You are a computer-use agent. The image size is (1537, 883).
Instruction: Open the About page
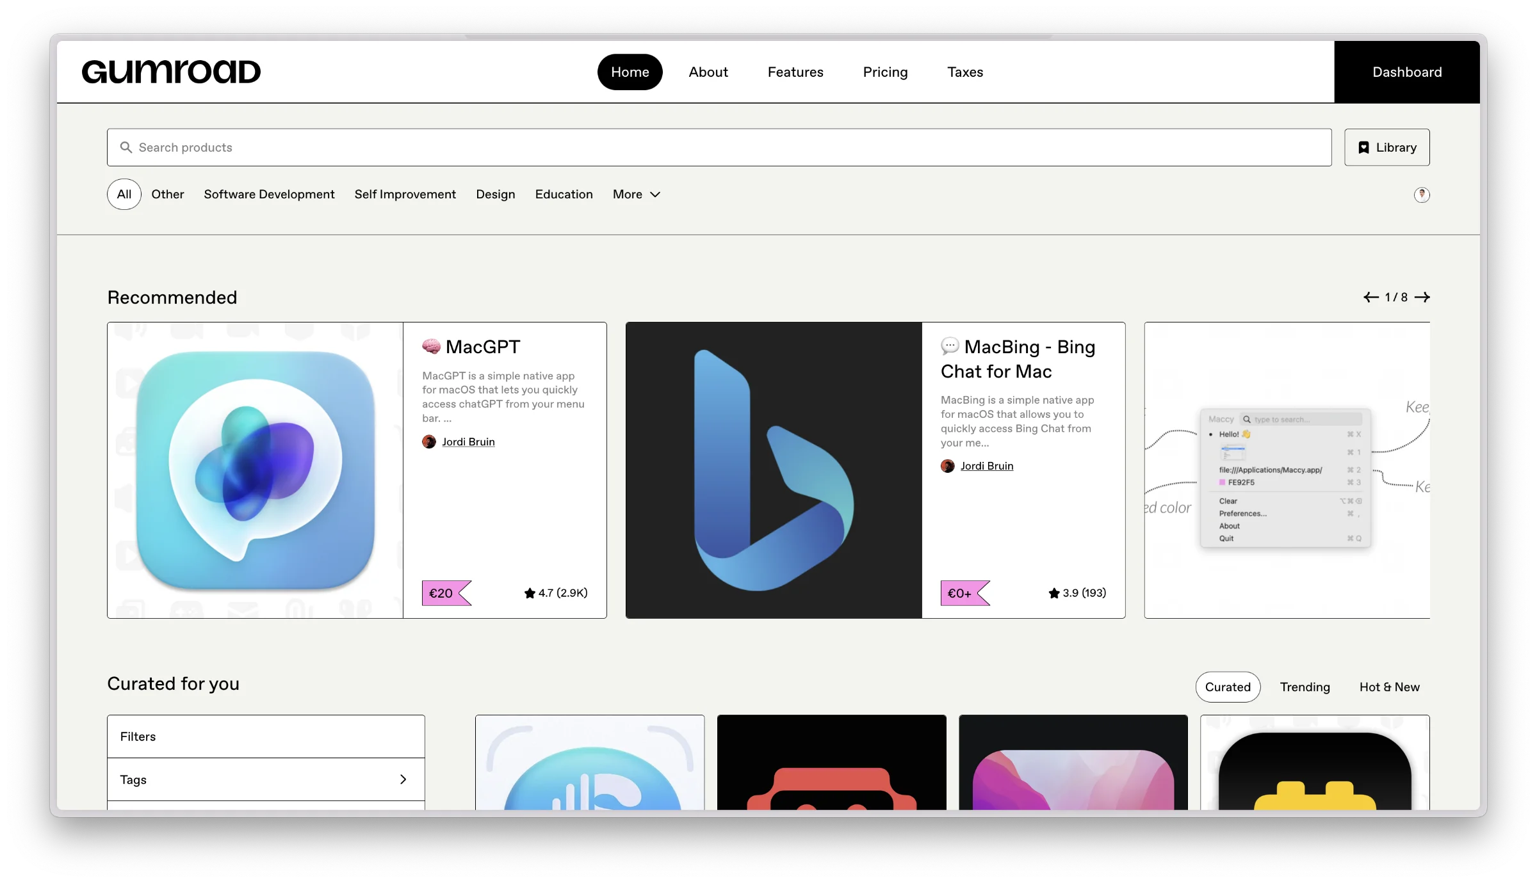tap(708, 72)
